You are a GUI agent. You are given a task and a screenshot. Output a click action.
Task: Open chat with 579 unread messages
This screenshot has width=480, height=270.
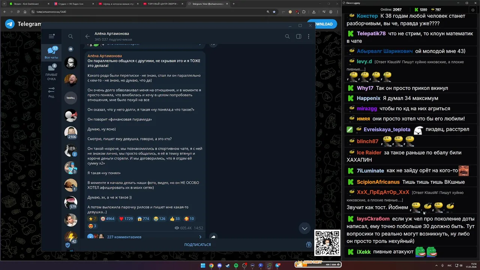[x=70, y=202]
